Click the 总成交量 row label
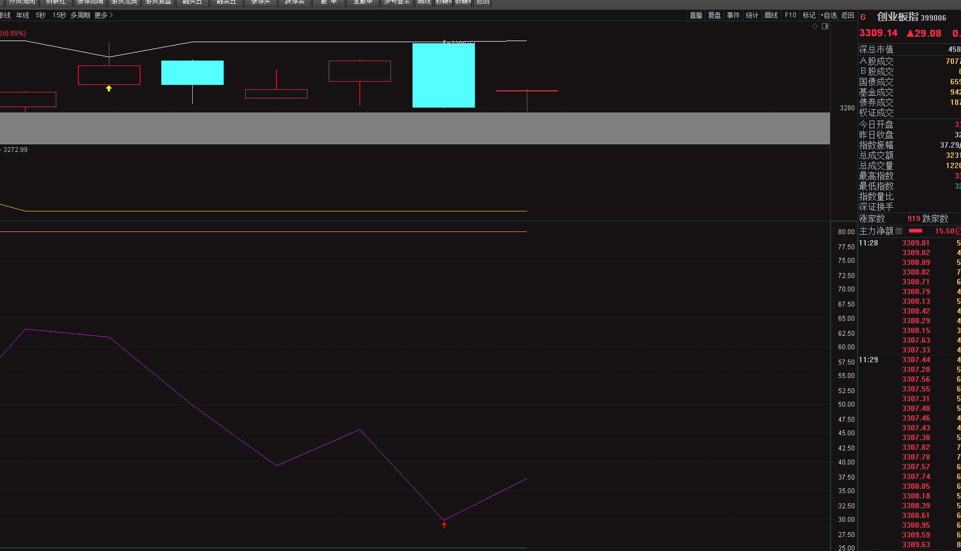The height and width of the screenshot is (551, 961). 876,165
